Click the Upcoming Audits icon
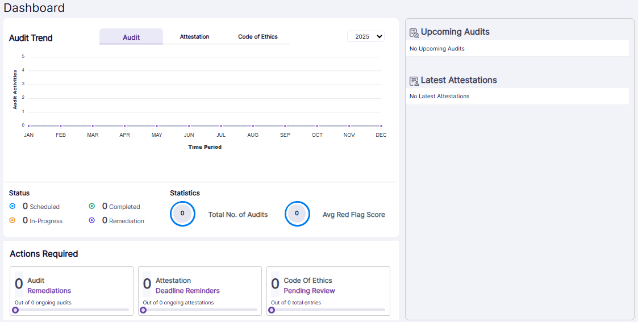Viewport: 638px width, 322px height. click(x=414, y=33)
